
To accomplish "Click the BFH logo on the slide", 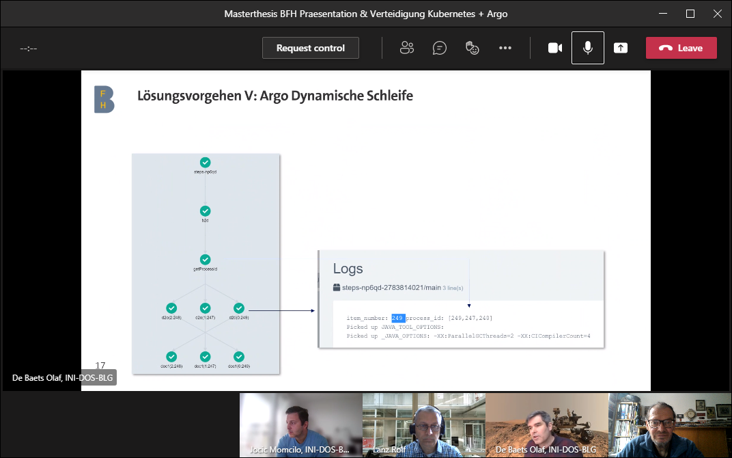I will 104,100.
